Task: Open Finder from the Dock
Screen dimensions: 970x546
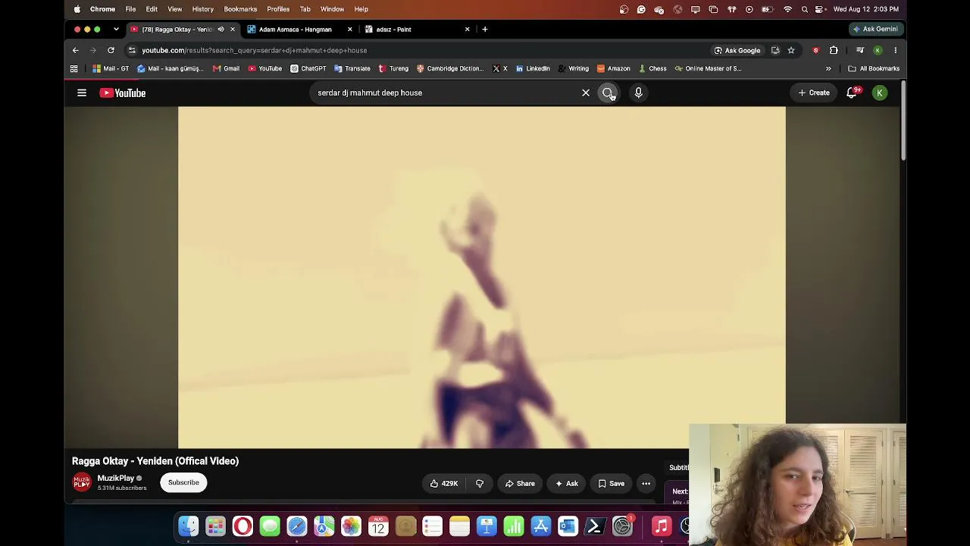Action: 189,526
